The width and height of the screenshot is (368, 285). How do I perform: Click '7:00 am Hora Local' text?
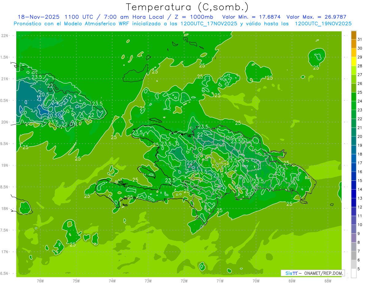point(133,17)
